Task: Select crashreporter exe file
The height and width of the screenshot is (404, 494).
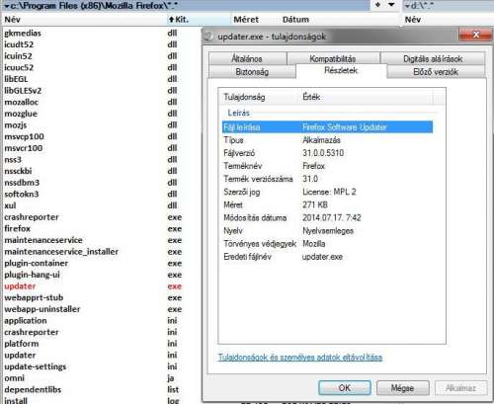Action: click(32, 217)
